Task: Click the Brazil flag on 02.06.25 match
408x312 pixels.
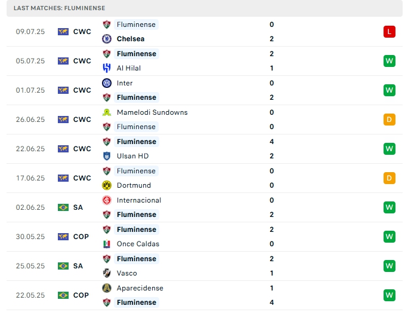Action: pos(63,207)
